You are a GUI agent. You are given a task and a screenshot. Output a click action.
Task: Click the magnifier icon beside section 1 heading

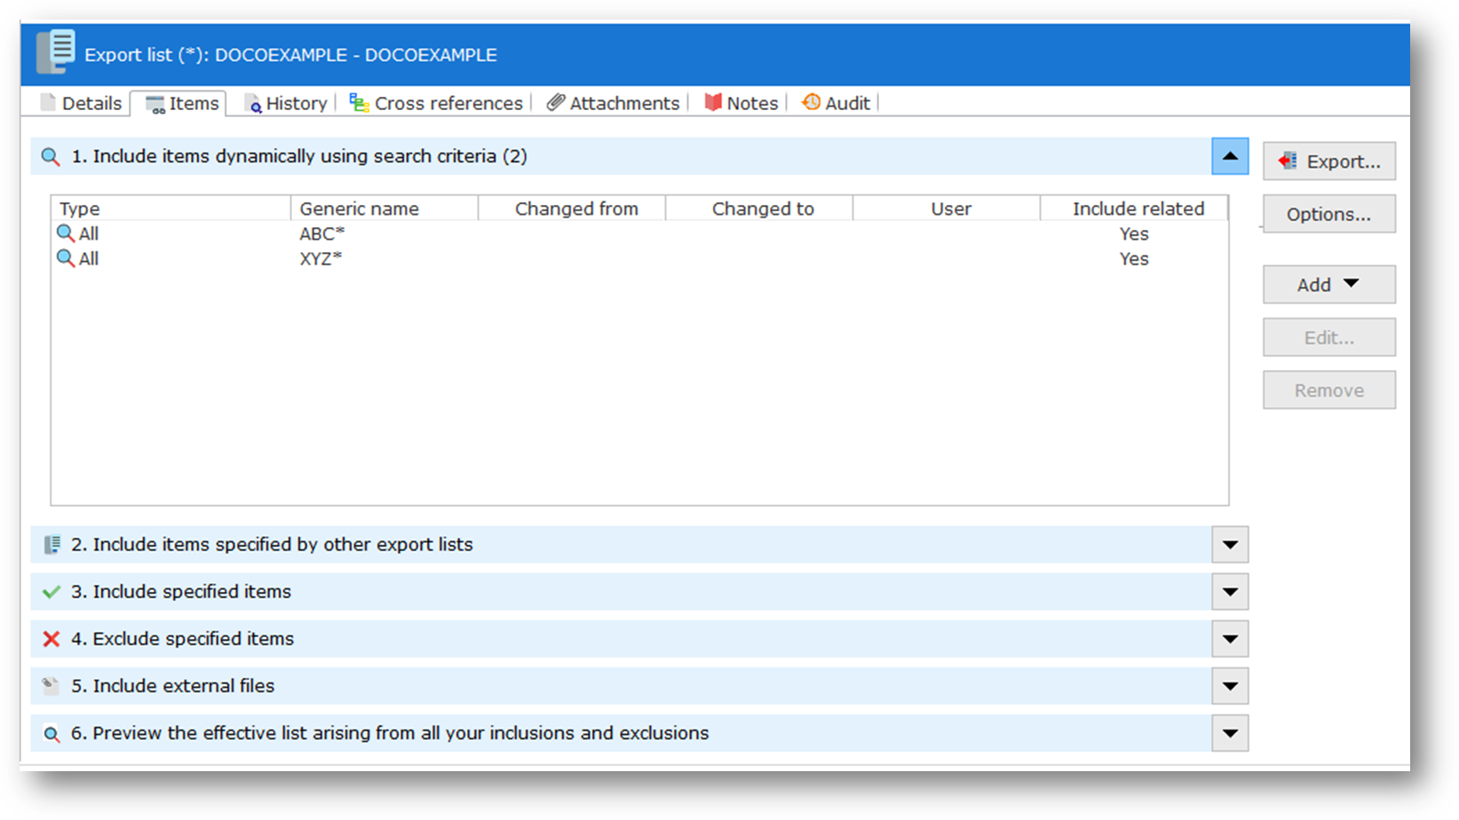51,157
